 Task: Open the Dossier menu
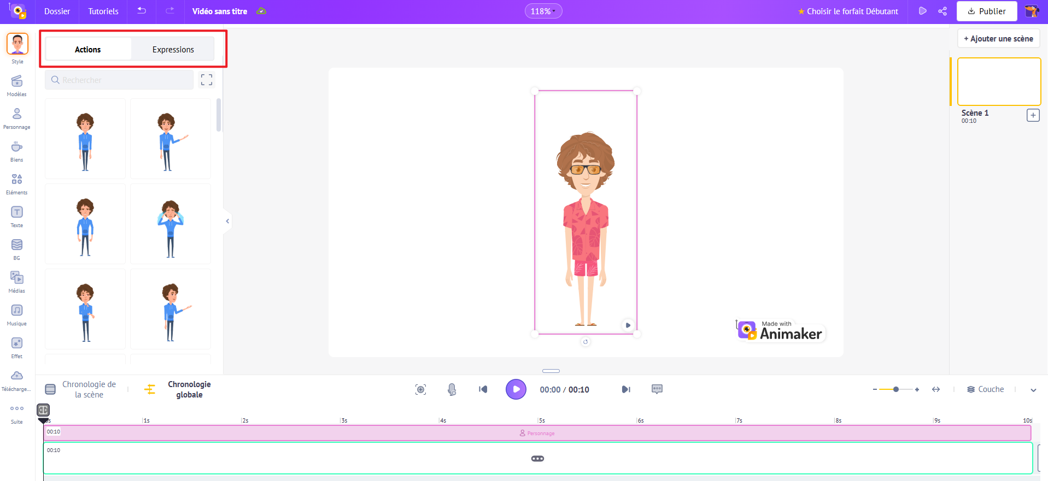[x=57, y=11]
